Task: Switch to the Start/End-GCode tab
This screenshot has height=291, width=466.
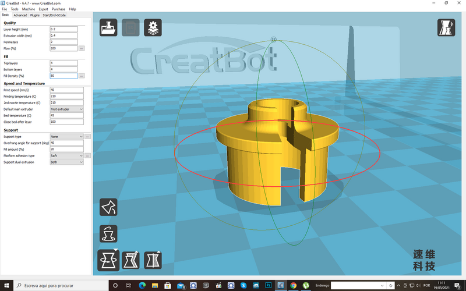Action: [x=54, y=15]
